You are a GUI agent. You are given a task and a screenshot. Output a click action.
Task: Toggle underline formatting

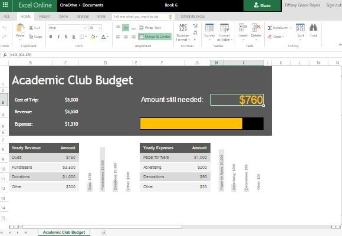(x=66, y=37)
